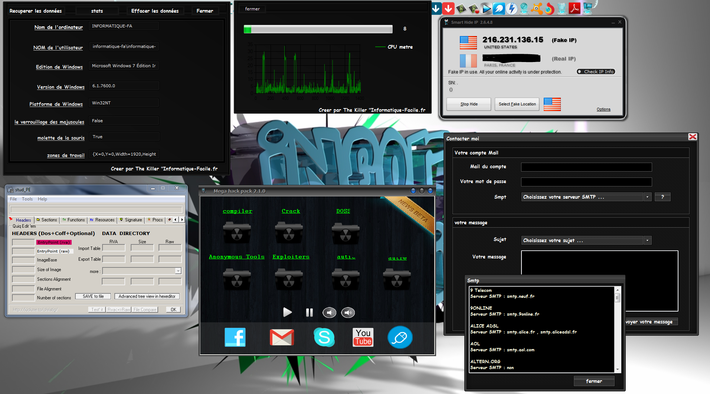This screenshot has width=710, height=394.
Task: Click the ? button next to Smpt
Action: point(662,197)
